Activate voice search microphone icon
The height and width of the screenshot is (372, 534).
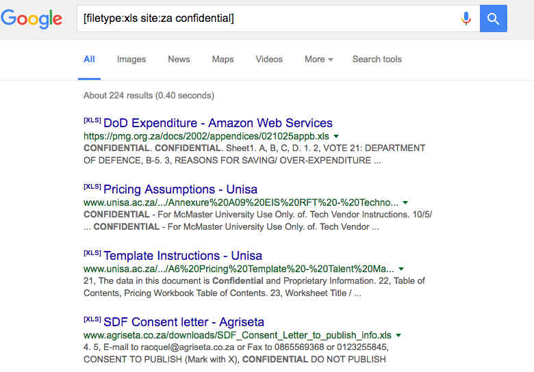[466, 18]
